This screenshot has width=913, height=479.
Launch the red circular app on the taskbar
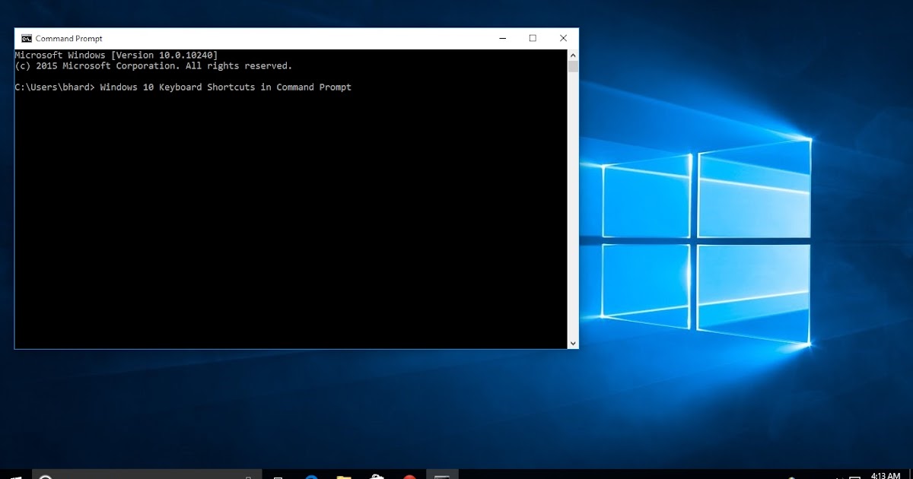pyautogui.click(x=409, y=475)
